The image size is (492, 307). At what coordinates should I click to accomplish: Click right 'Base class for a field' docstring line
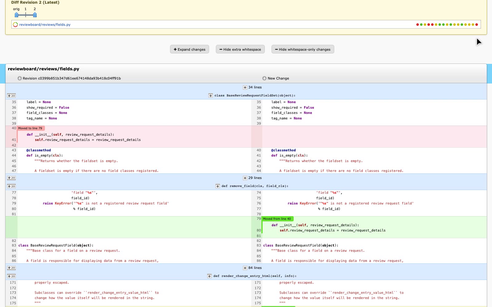[x=318, y=251]
